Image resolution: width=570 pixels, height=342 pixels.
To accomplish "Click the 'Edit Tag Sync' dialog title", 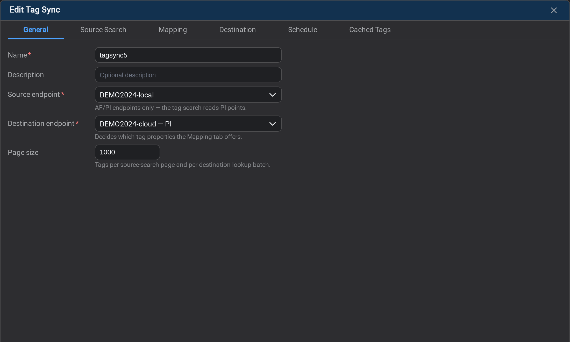I will pyautogui.click(x=35, y=10).
